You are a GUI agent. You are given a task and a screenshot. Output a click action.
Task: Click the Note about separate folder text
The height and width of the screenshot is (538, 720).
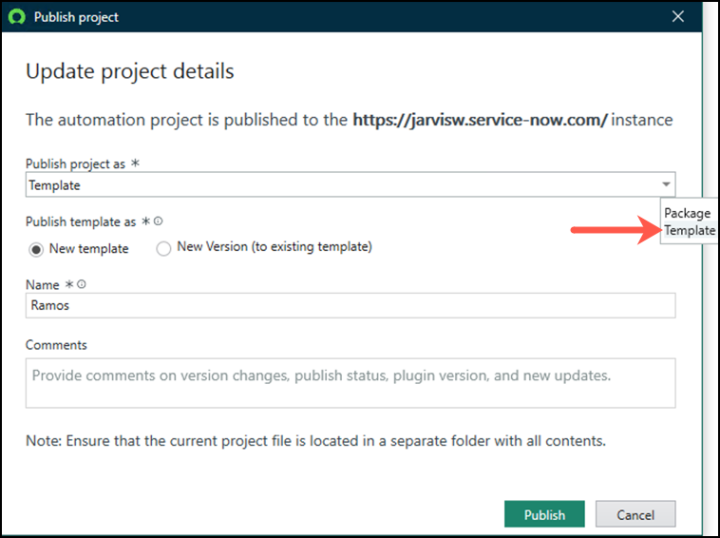pos(315,441)
